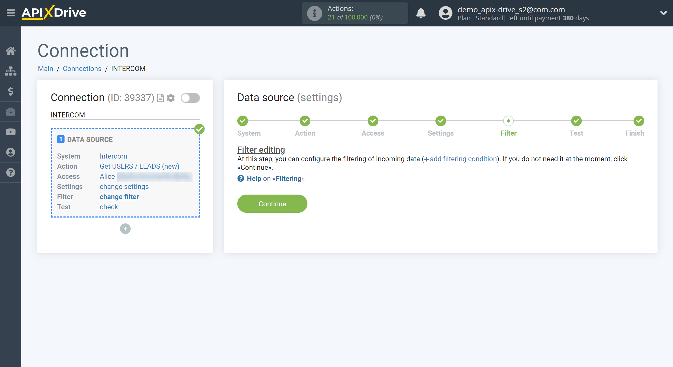This screenshot has width=673, height=367.
Task: Open connection settings gear icon
Action: pyautogui.click(x=171, y=98)
